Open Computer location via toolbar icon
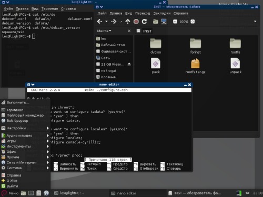 164,22
